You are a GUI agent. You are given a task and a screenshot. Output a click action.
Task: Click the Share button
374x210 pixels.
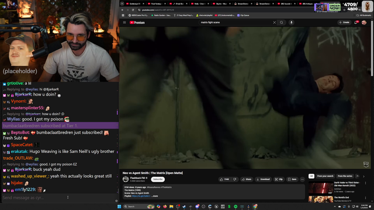click(x=247, y=179)
